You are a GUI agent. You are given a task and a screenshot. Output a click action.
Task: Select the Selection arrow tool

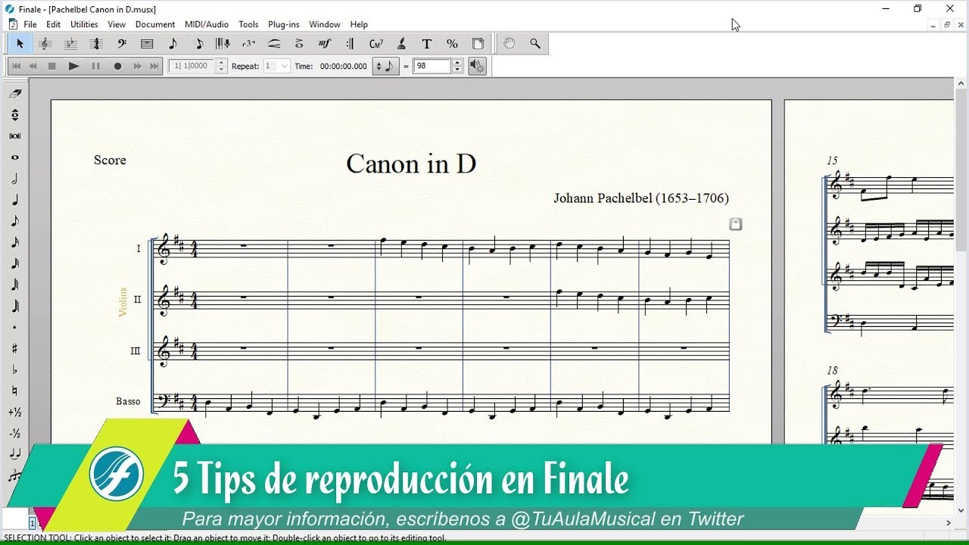point(20,44)
